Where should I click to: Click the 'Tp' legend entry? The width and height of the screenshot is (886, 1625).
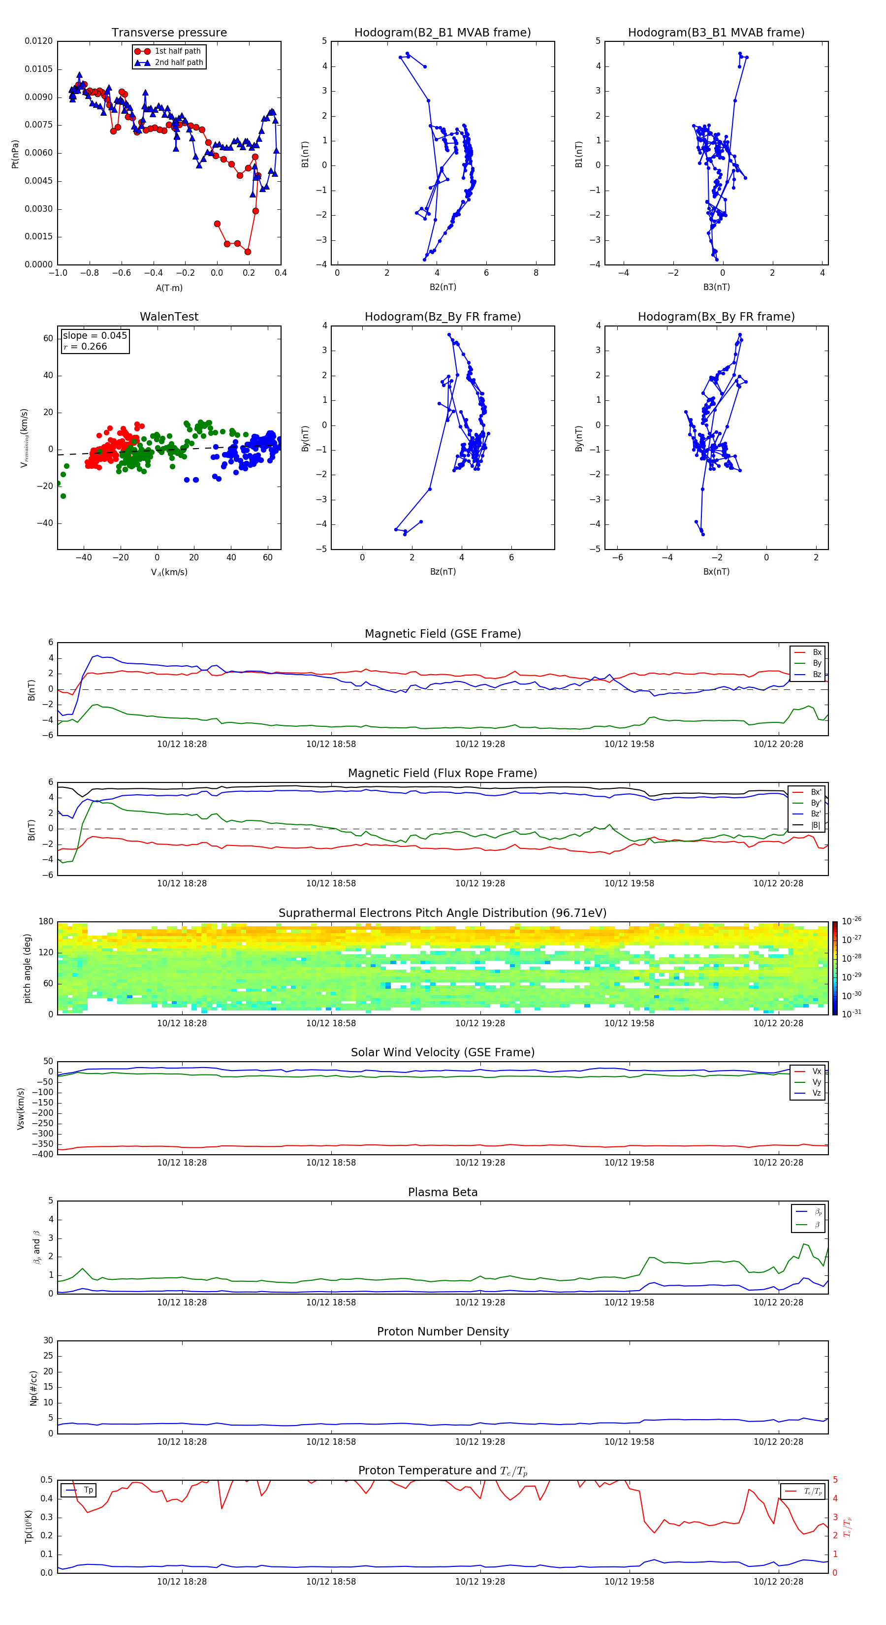(x=79, y=1490)
